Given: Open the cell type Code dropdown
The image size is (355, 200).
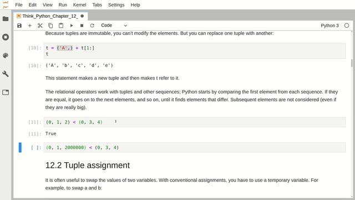Looking at the screenshot, I should 114,26.
